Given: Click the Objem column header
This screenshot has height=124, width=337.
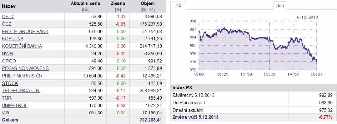Looking at the screenshot, I should pos(148,4).
